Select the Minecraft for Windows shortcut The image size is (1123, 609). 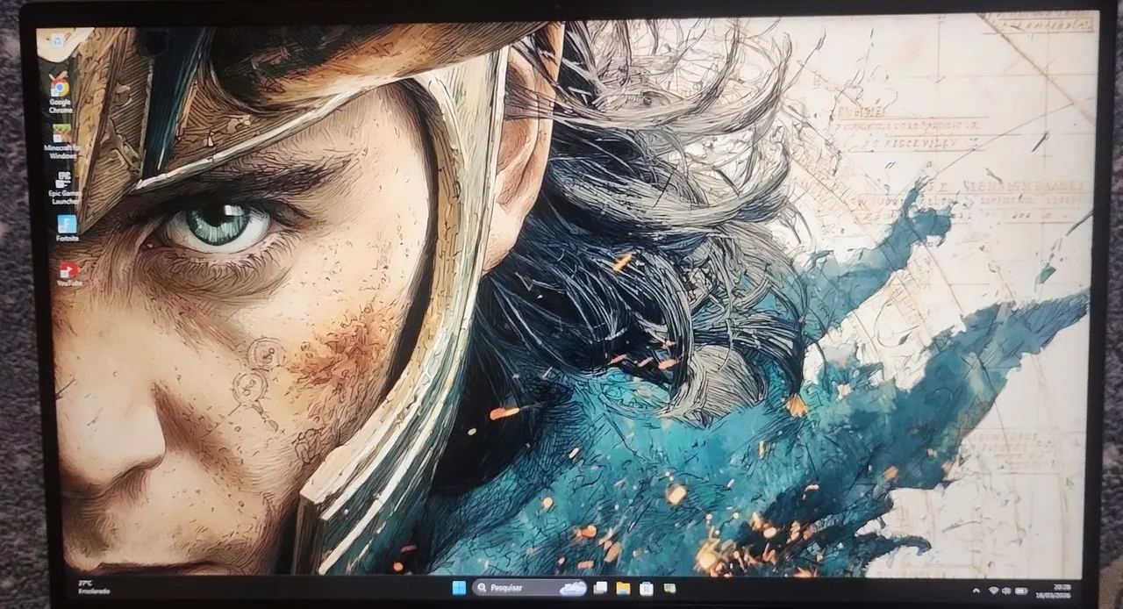(61, 140)
